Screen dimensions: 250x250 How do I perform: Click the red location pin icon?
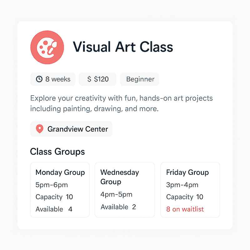(x=39, y=129)
